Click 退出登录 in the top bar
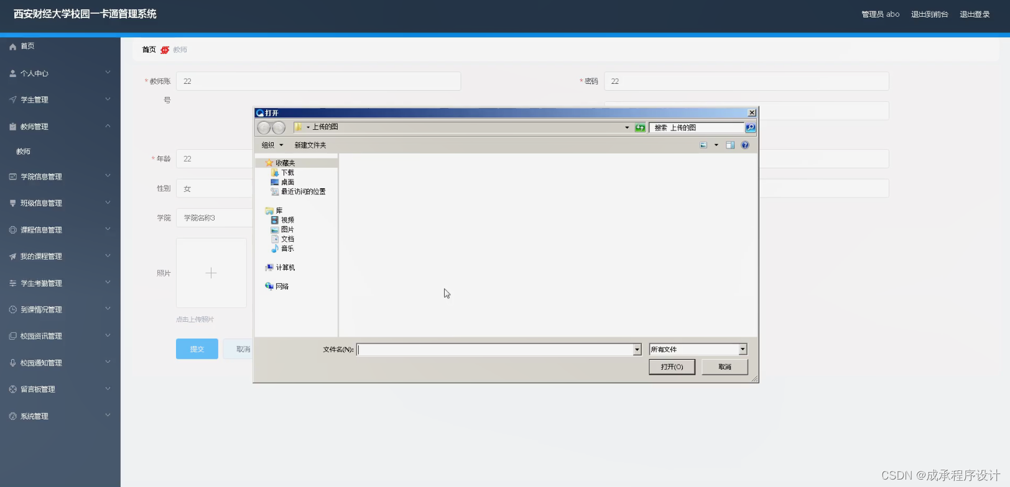The image size is (1010, 487). tap(975, 14)
